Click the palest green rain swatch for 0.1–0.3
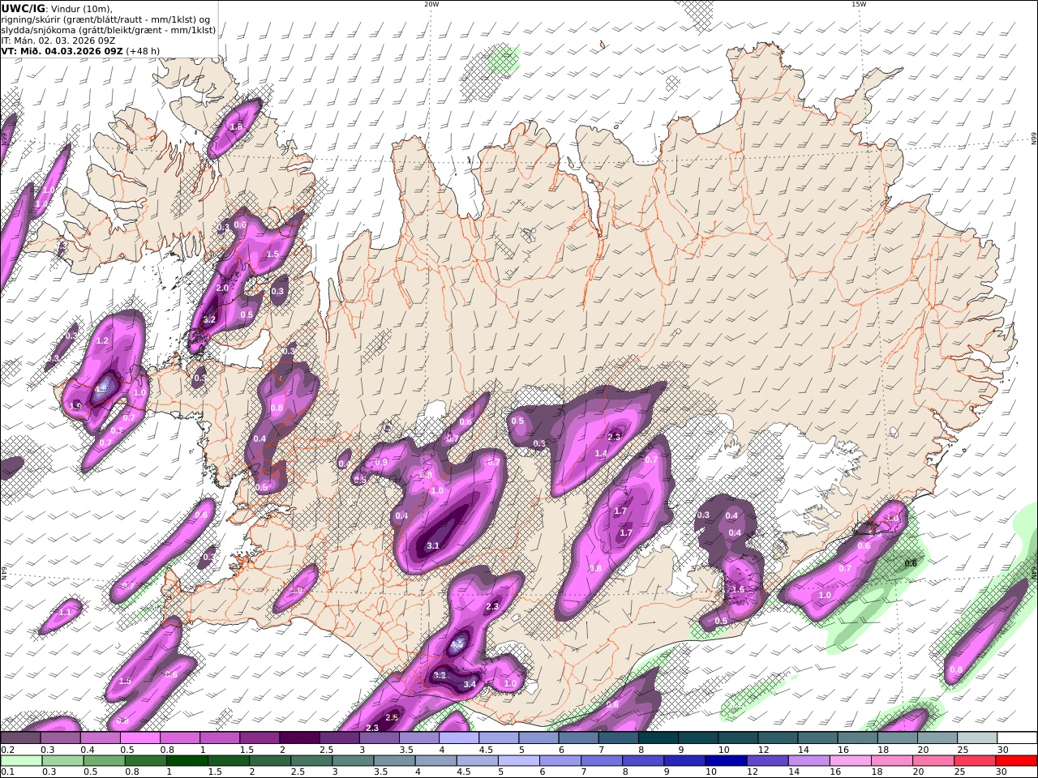 pyautogui.click(x=21, y=761)
